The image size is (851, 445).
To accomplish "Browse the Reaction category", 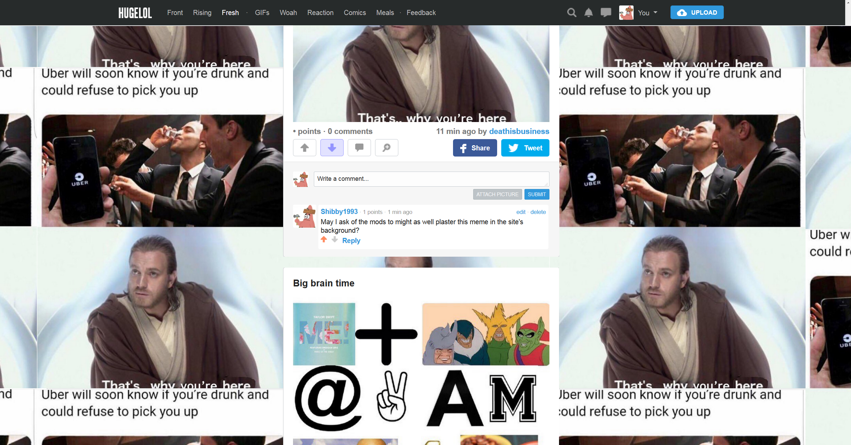I will pos(320,13).
